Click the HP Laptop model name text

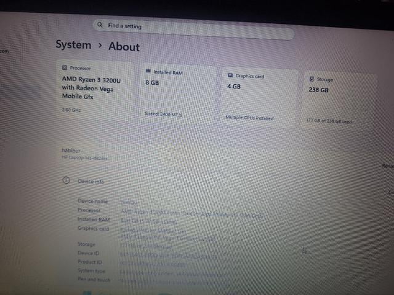click(x=85, y=158)
